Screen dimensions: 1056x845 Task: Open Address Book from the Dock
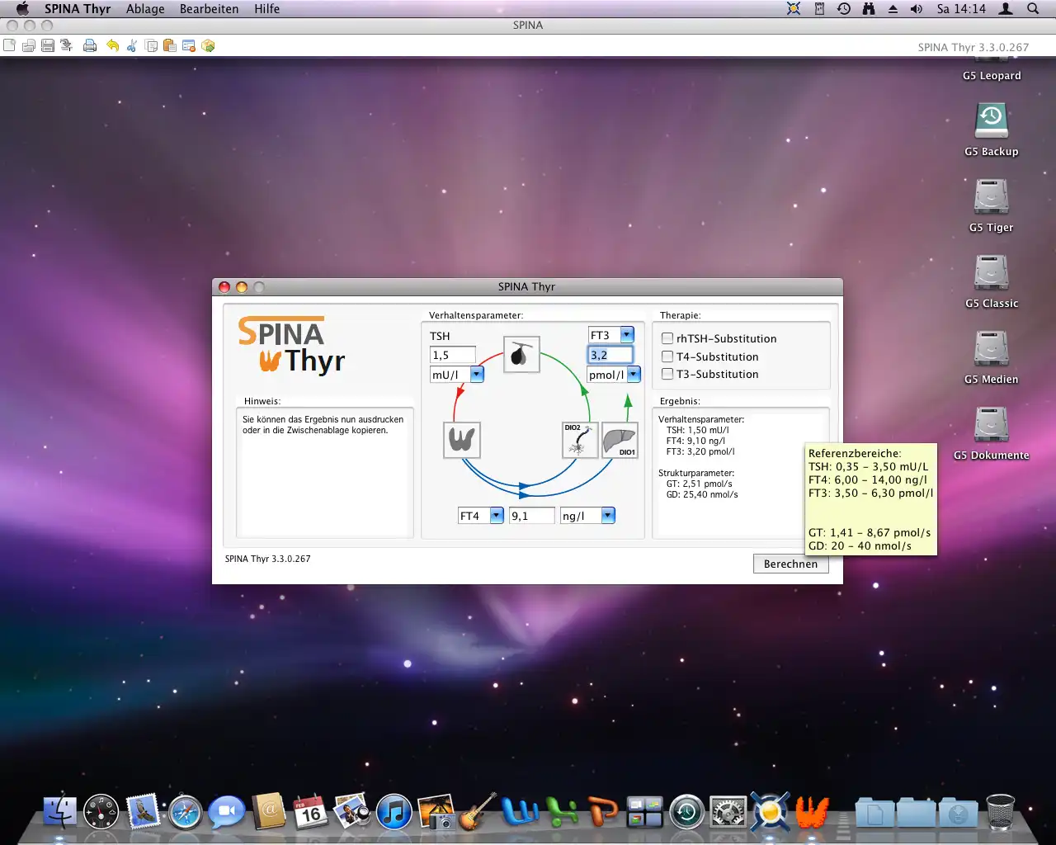click(269, 812)
